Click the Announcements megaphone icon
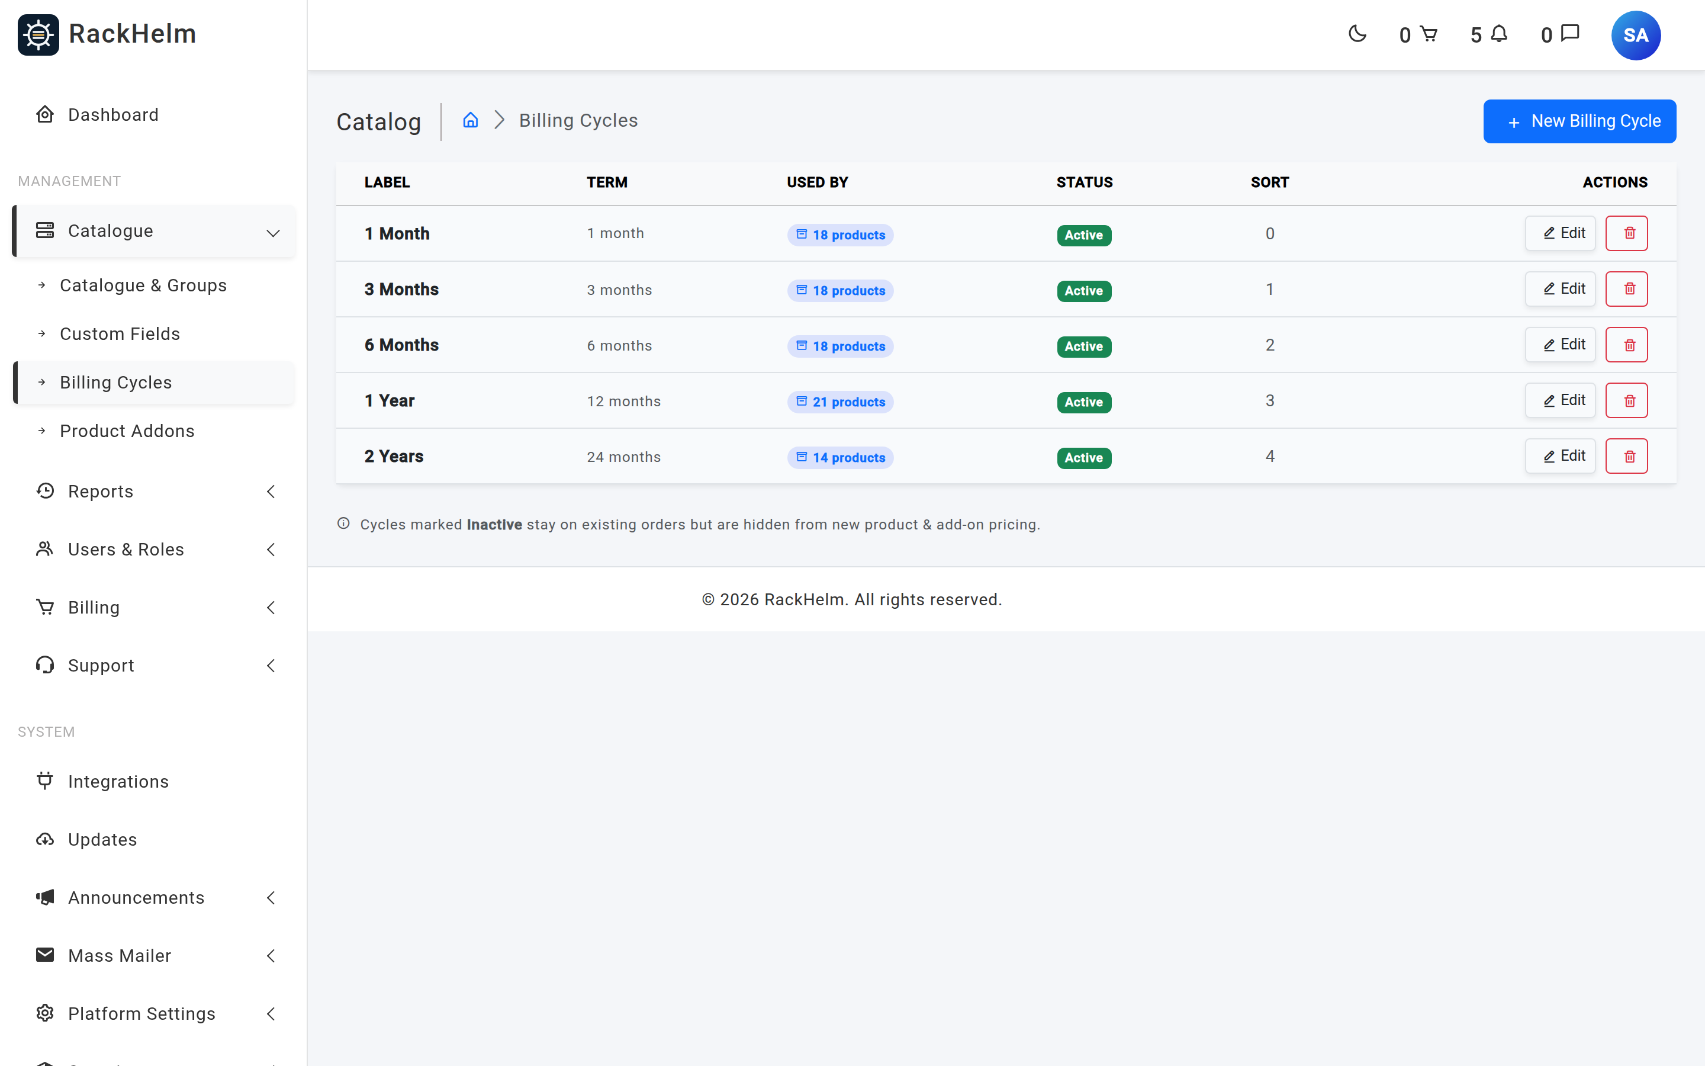1705x1066 pixels. coord(45,897)
